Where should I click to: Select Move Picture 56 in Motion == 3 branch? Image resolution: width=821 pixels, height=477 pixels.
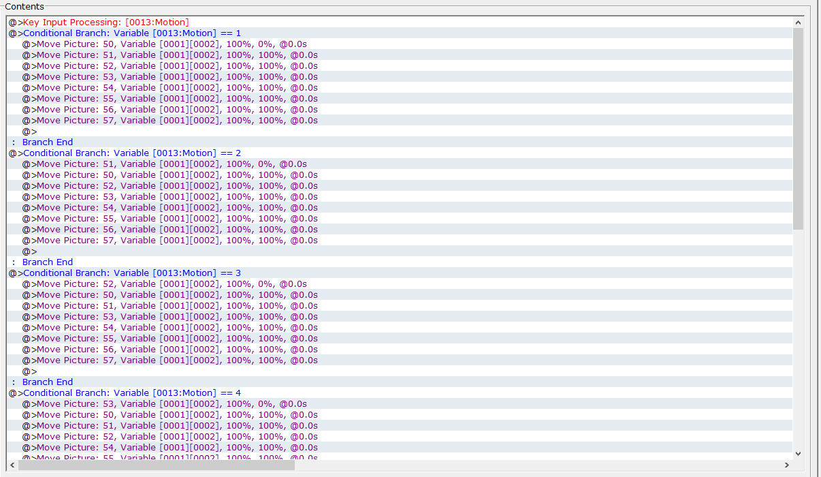pos(400,350)
